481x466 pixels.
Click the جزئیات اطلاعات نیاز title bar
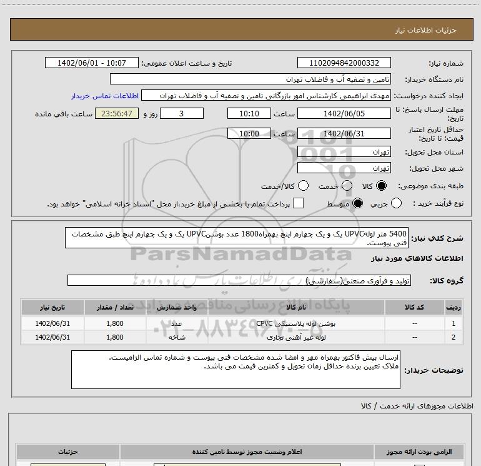pos(242,29)
